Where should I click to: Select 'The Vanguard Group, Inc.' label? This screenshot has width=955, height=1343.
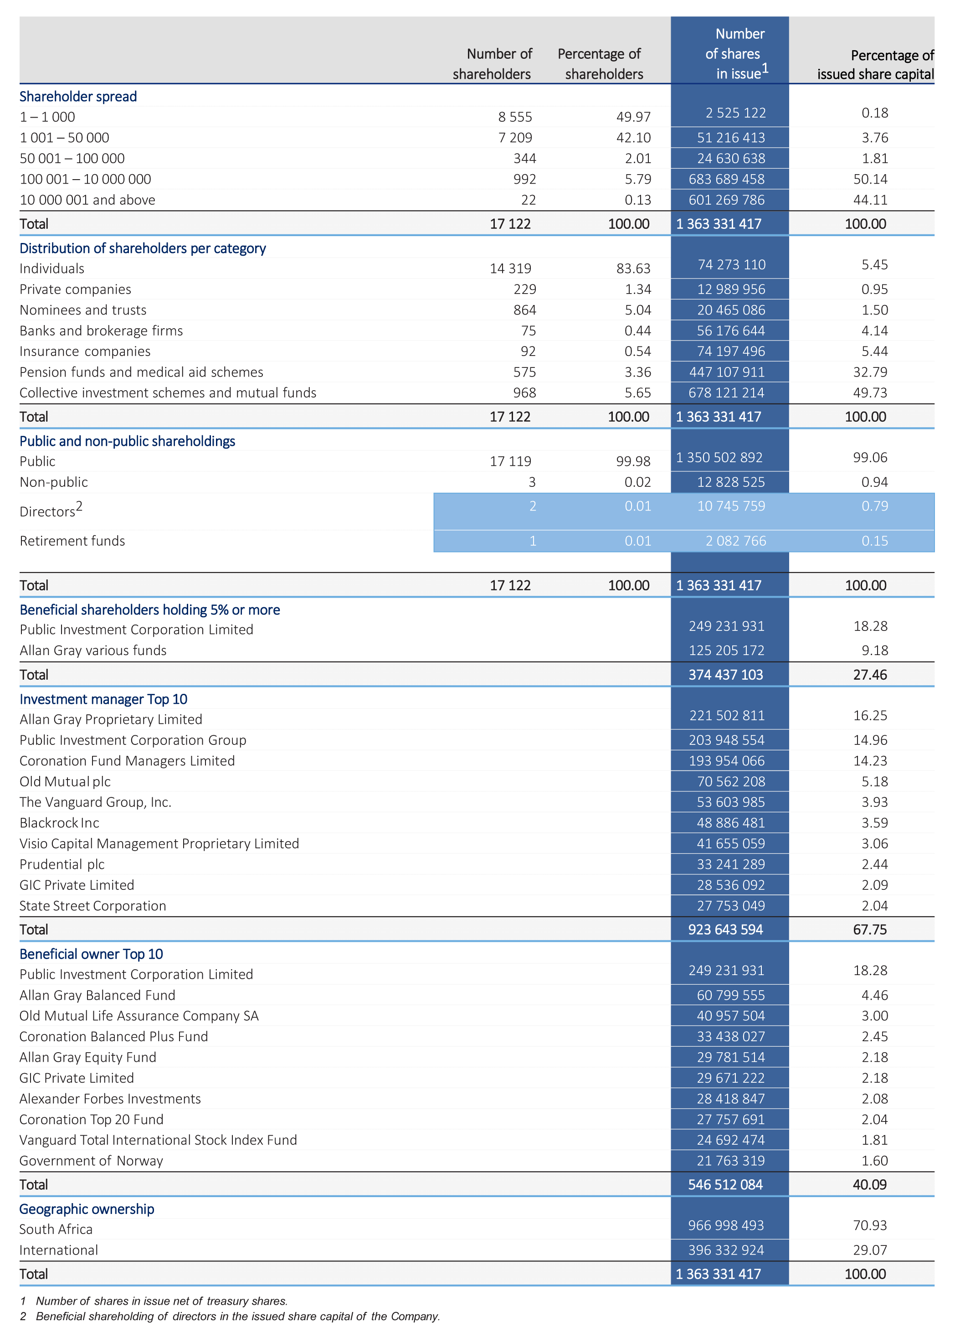coord(95,802)
